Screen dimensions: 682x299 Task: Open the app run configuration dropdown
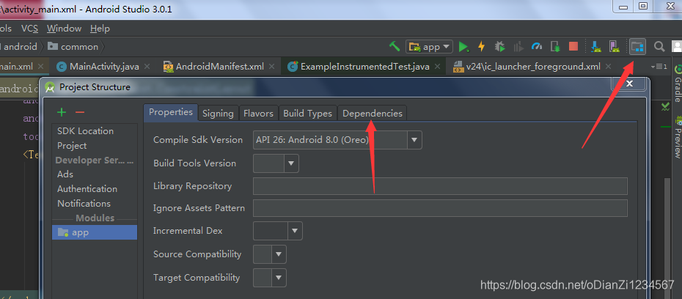(429, 46)
